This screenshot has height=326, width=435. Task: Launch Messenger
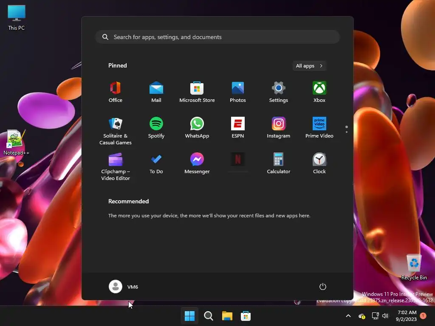click(197, 164)
